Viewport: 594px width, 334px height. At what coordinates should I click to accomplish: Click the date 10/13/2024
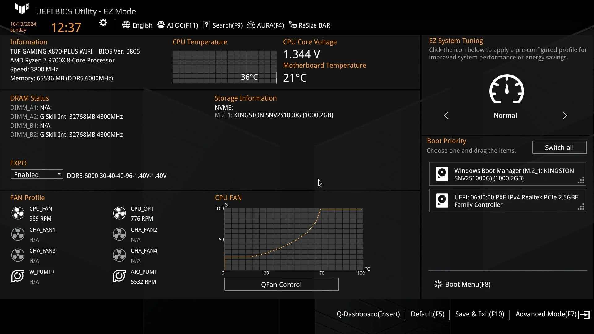pos(23,24)
